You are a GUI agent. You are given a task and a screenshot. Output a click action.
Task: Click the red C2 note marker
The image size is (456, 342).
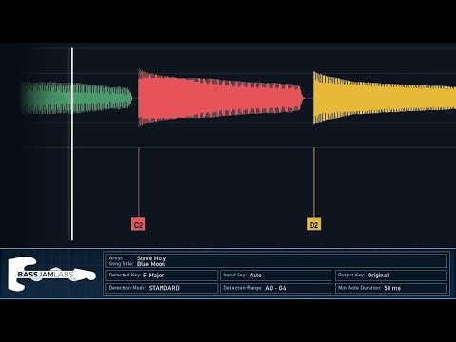pyautogui.click(x=138, y=224)
